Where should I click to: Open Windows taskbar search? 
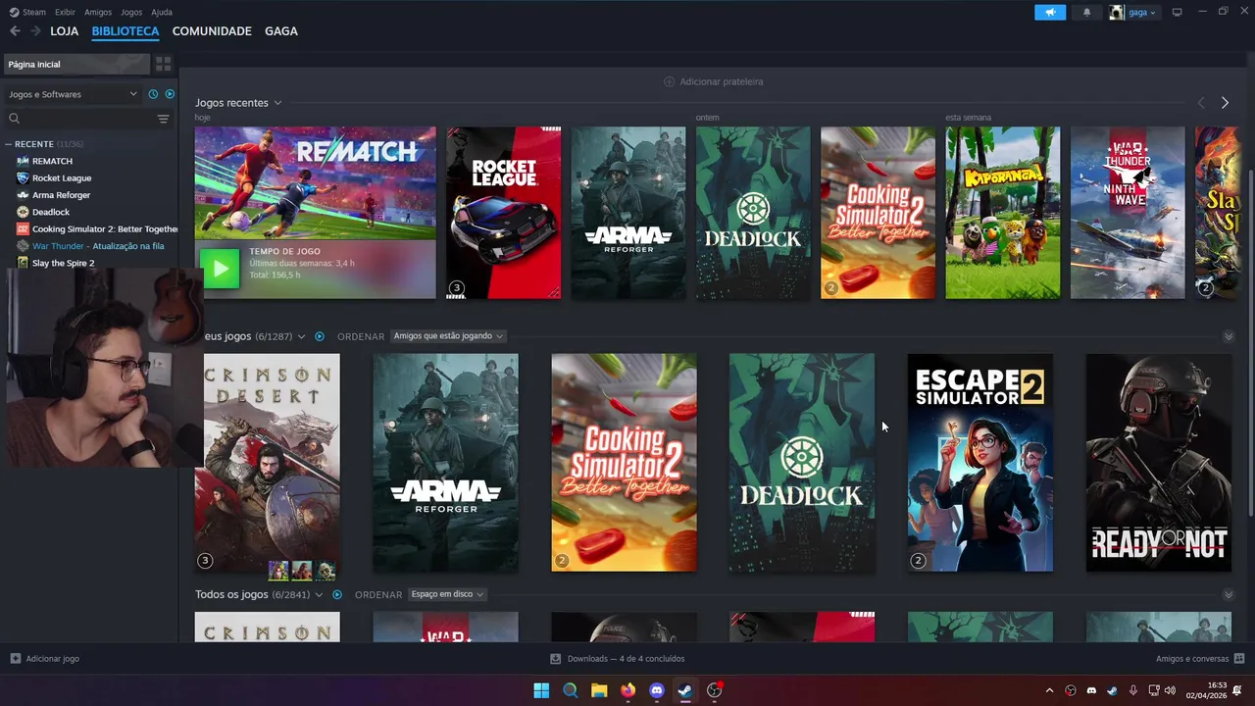(570, 690)
